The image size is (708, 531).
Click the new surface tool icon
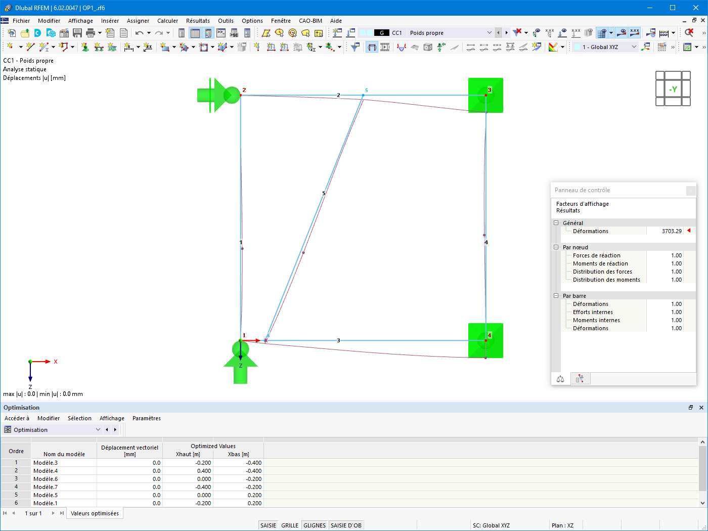click(x=164, y=47)
